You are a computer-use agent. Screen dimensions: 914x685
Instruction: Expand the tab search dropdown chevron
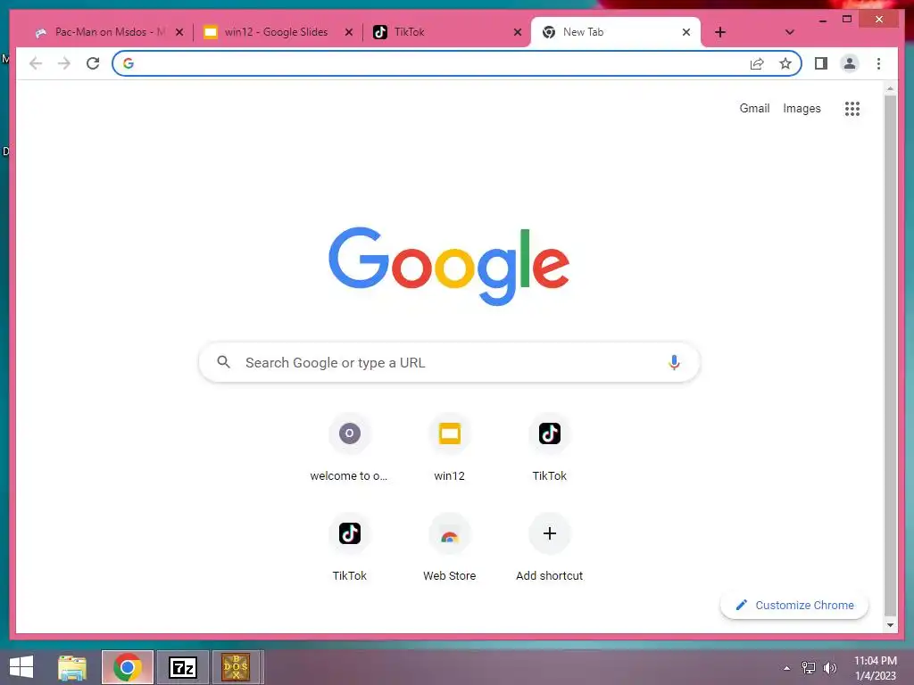(790, 32)
